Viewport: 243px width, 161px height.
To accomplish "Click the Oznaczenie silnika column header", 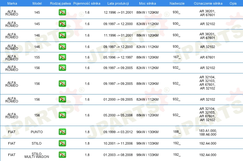I will pyautogui.click(x=208, y=3).
